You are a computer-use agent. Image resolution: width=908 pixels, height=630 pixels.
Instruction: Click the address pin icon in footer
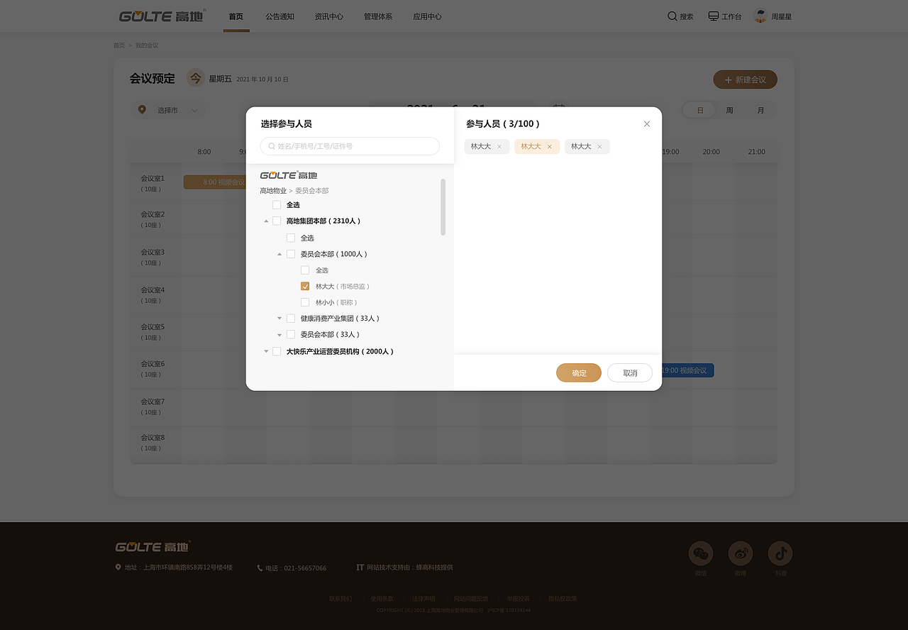[118, 567]
